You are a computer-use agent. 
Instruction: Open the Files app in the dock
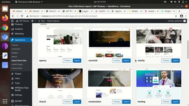click(x=5, y=9)
